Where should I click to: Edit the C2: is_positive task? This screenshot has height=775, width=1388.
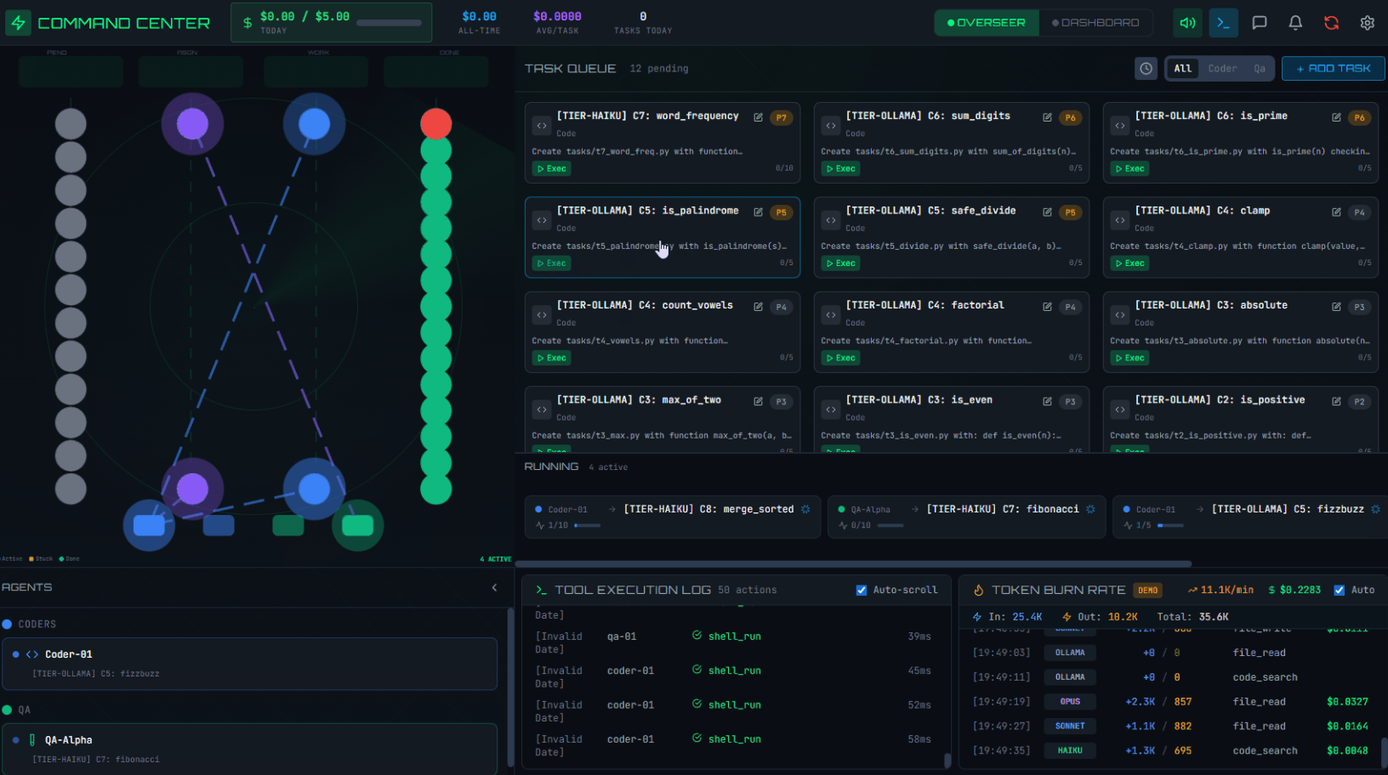(1336, 401)
